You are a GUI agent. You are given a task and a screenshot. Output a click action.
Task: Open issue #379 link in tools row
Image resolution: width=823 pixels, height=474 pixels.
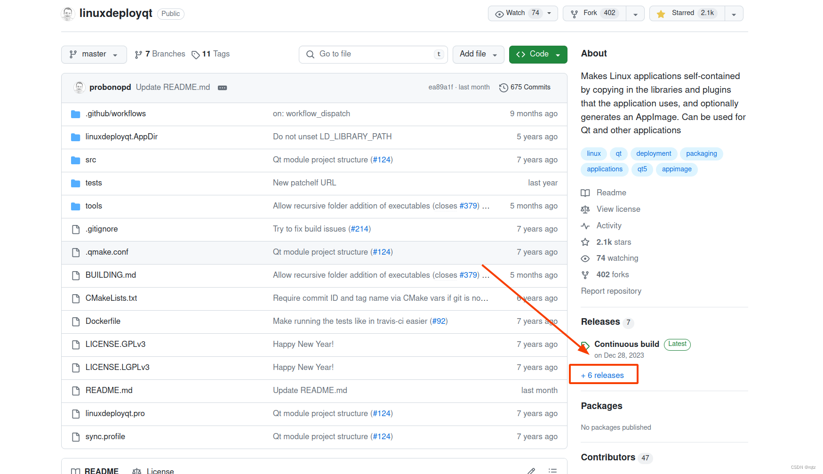pos(469,206)
